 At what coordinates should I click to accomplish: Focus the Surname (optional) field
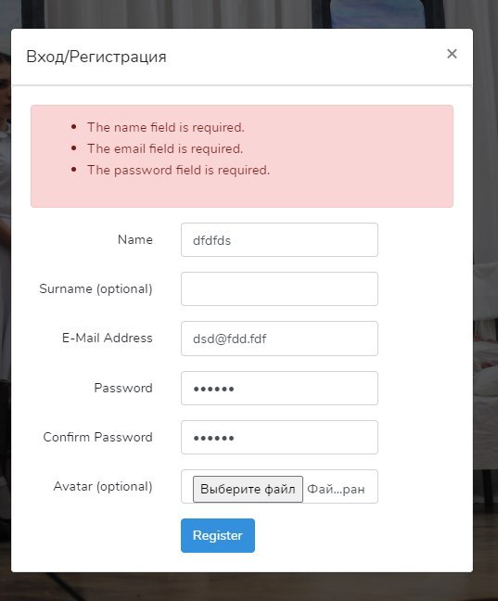click(x=279, y=289)
